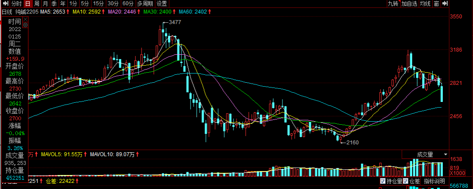
Task: Click the 九转 indicator button
Action: [393, 3]
